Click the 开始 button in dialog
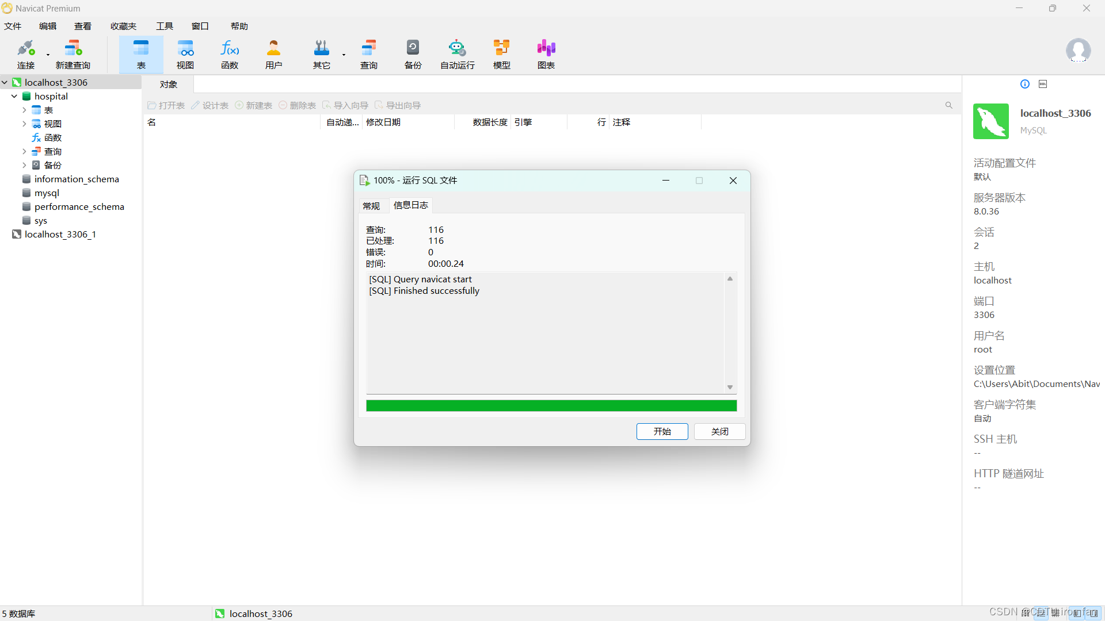This screenshot has width=1105, height=621. tap(662, 431)
